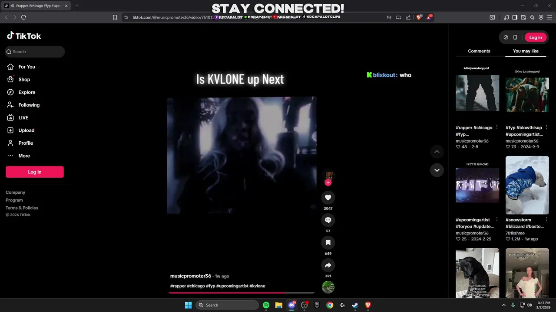Open the Is tht lil law cold thumbnail

pos(477,185)
